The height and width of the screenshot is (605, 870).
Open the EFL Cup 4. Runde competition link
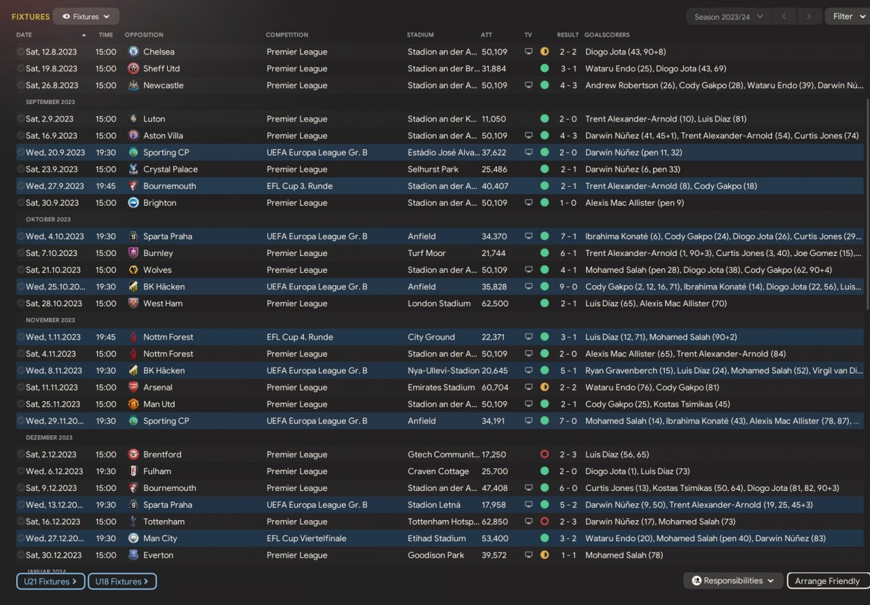(x=300, y=337)
